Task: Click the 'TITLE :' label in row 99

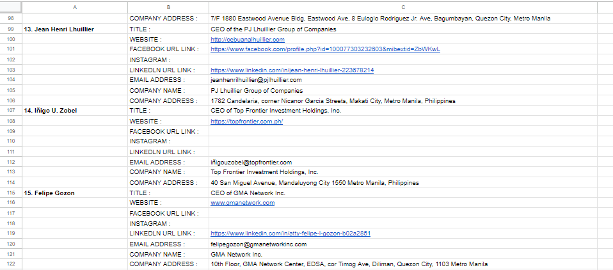Action: pos(140,29)
